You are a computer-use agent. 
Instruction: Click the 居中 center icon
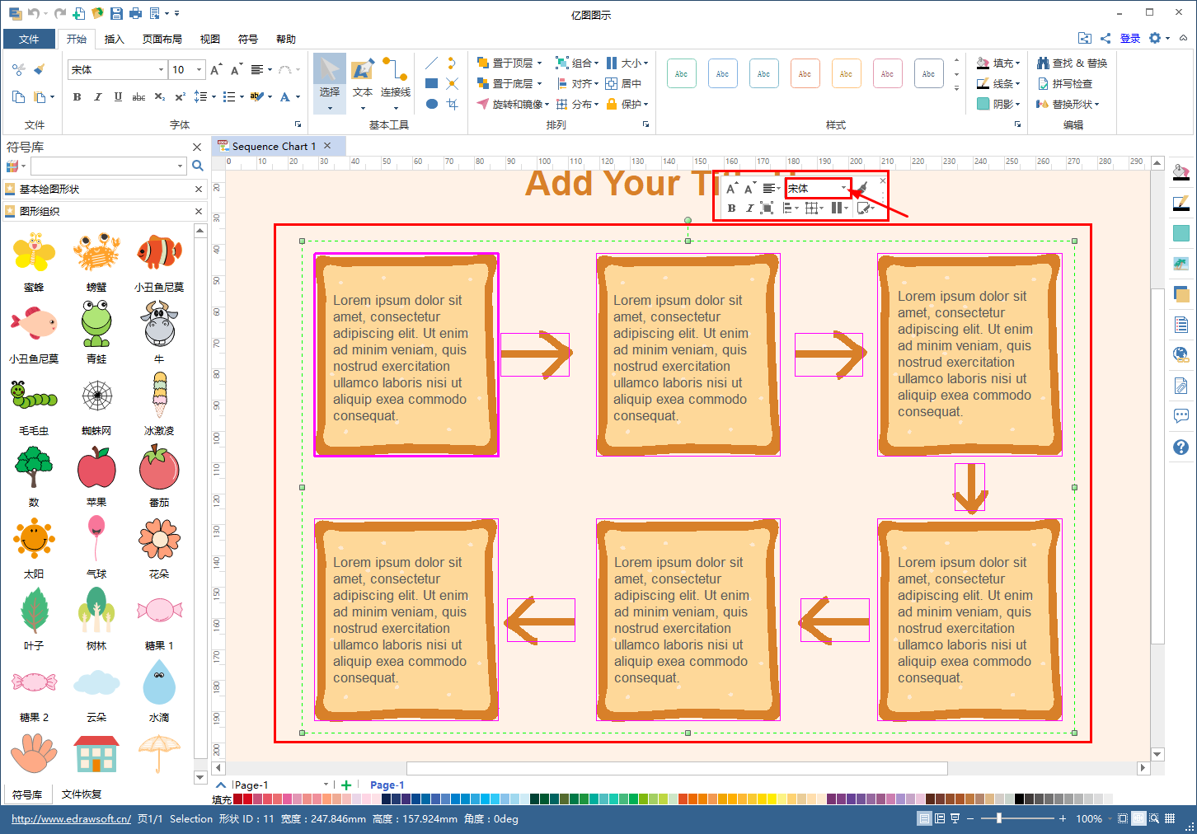tap(623, 83)
